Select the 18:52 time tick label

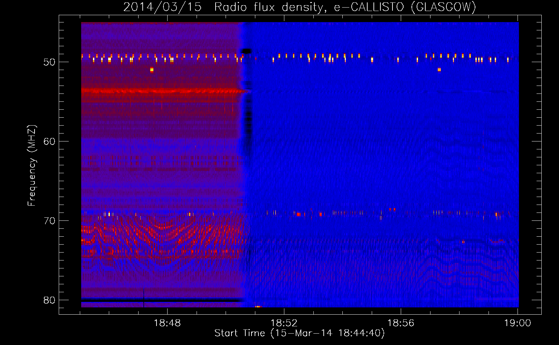[284, 323]
